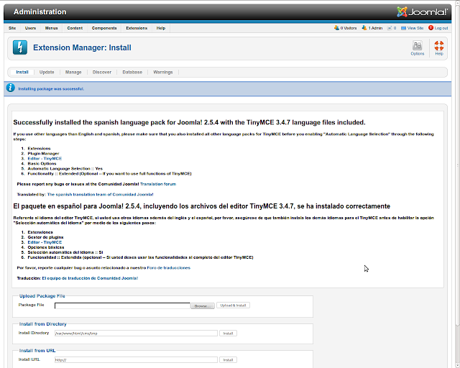Click the info icon beside success message
This screenshot has height=368, width=460.
[x=10, y=88]
